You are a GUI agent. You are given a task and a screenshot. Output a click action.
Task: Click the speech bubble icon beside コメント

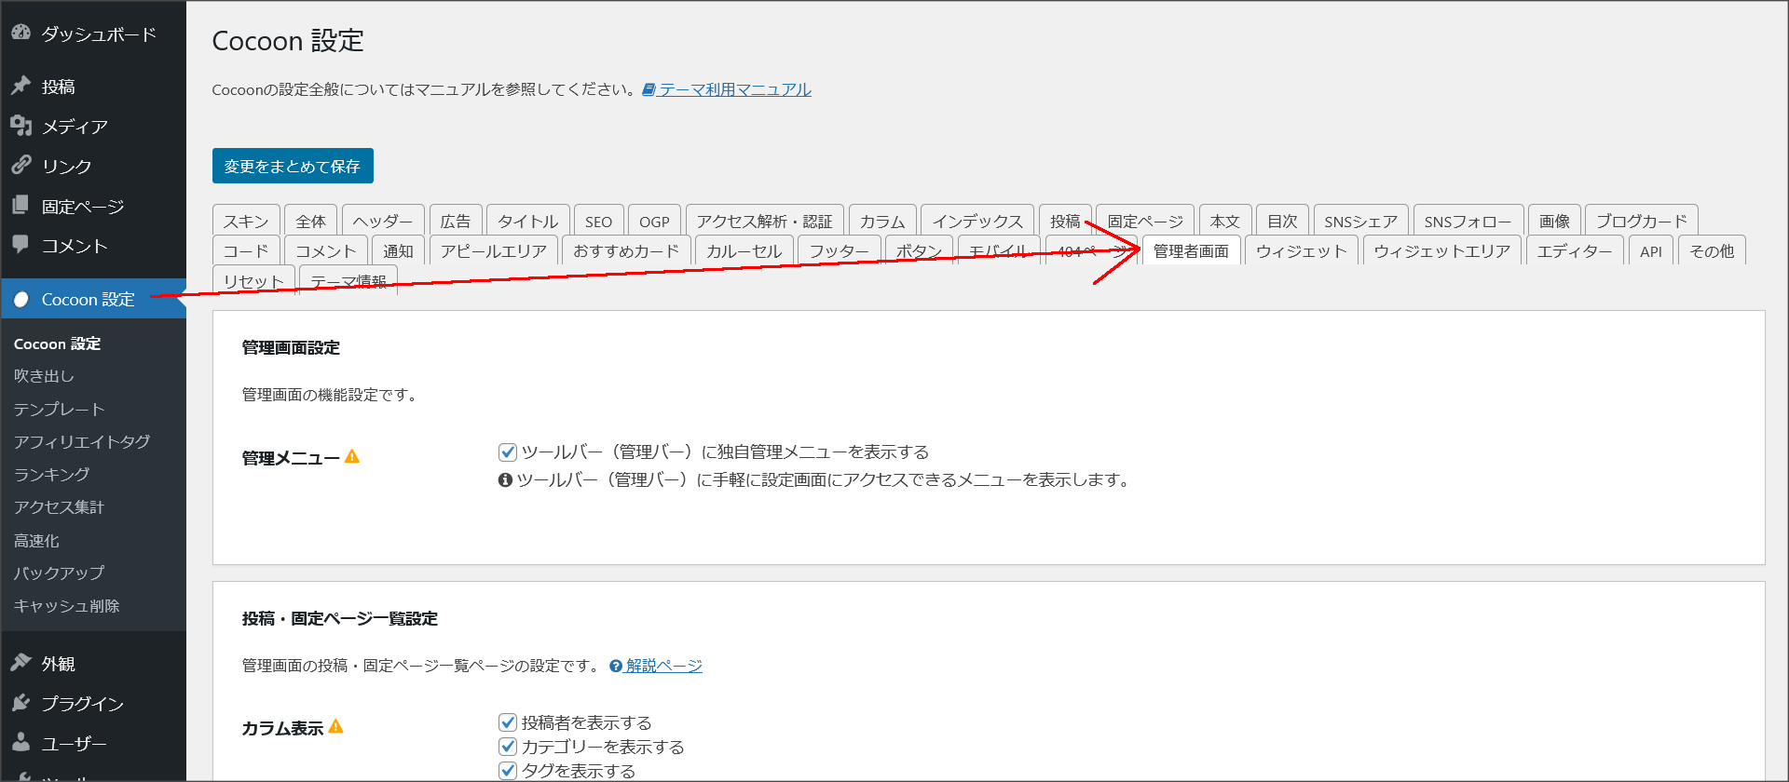pyautogui.click(x=20, y=244)
